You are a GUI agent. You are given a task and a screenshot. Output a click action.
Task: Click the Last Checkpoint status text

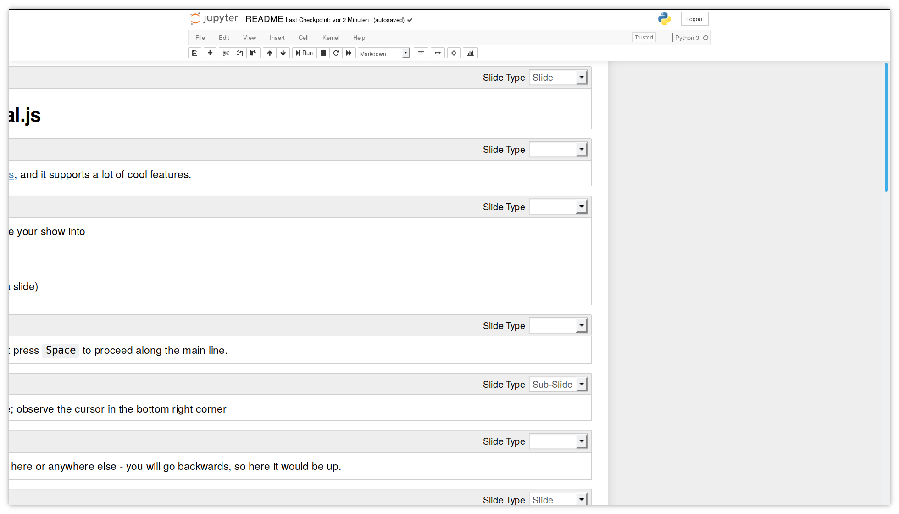pos(327,20)
